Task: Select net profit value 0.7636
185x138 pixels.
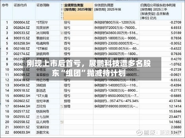Action: [176, 54]
